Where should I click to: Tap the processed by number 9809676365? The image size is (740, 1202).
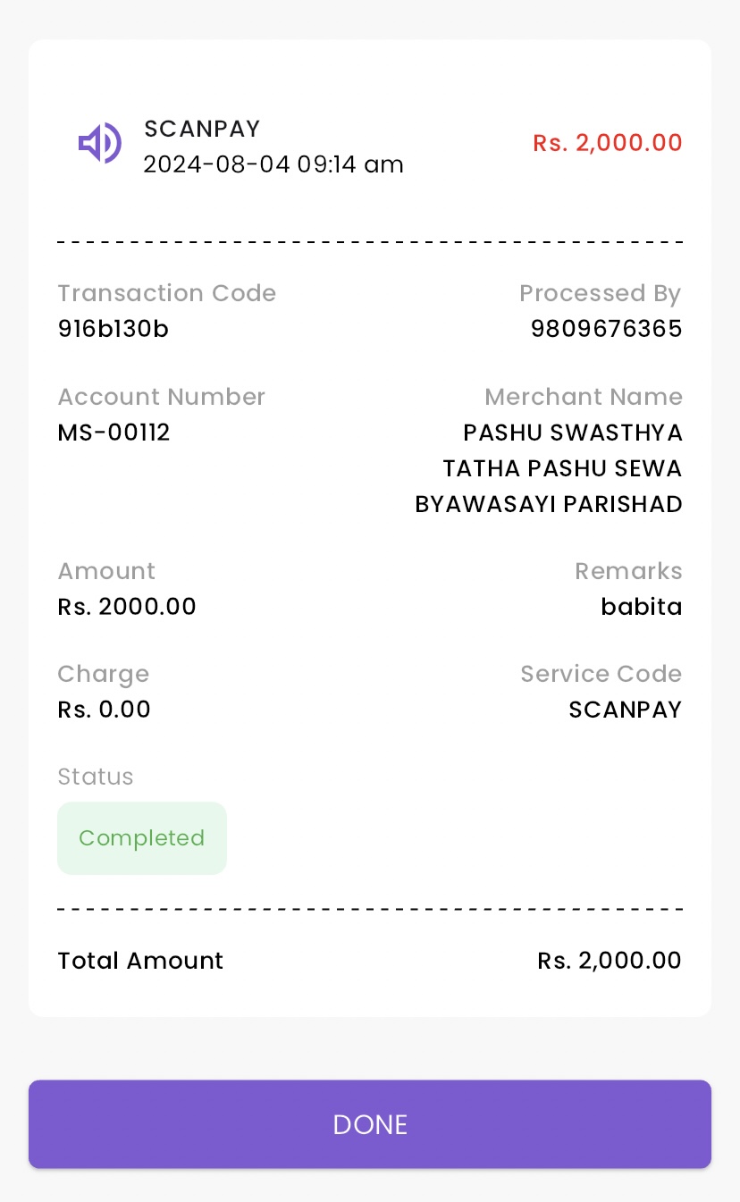(607, 329)
